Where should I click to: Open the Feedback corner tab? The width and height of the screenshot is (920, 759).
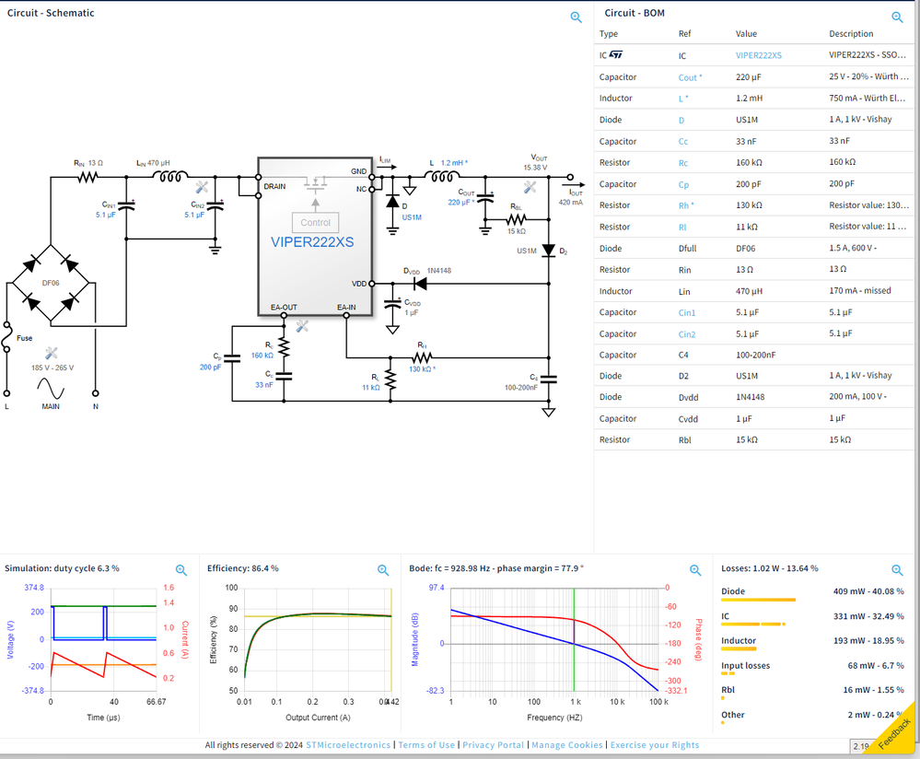tap(895, 733)
